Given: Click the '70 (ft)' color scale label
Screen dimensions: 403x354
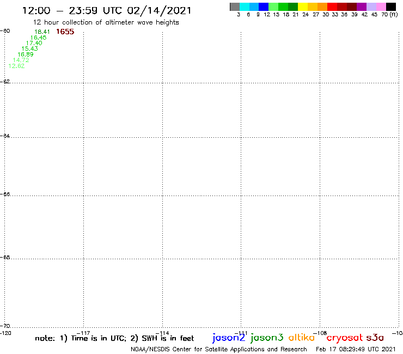Looking at the screenshot, I should click(389, 15).
